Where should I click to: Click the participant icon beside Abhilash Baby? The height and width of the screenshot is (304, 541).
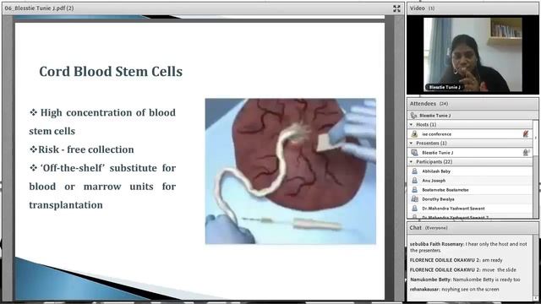[414, 171]
